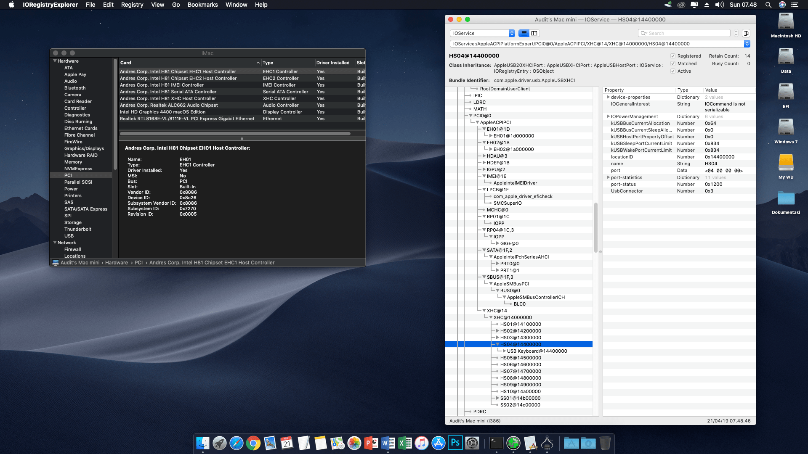Image resolution: width=808 pixels, height=454 pixels.
Task: Click the Property column header
Action: pyautogui.click(x=639, y=90)
